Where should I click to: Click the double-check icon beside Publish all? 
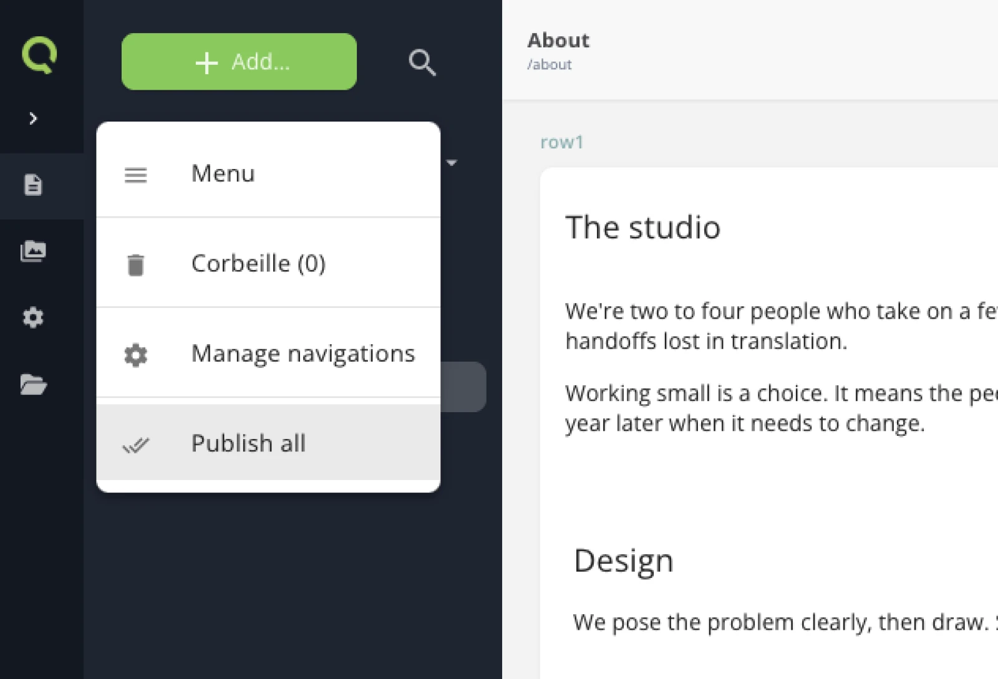pyautogui.click(x=135, y=445)
